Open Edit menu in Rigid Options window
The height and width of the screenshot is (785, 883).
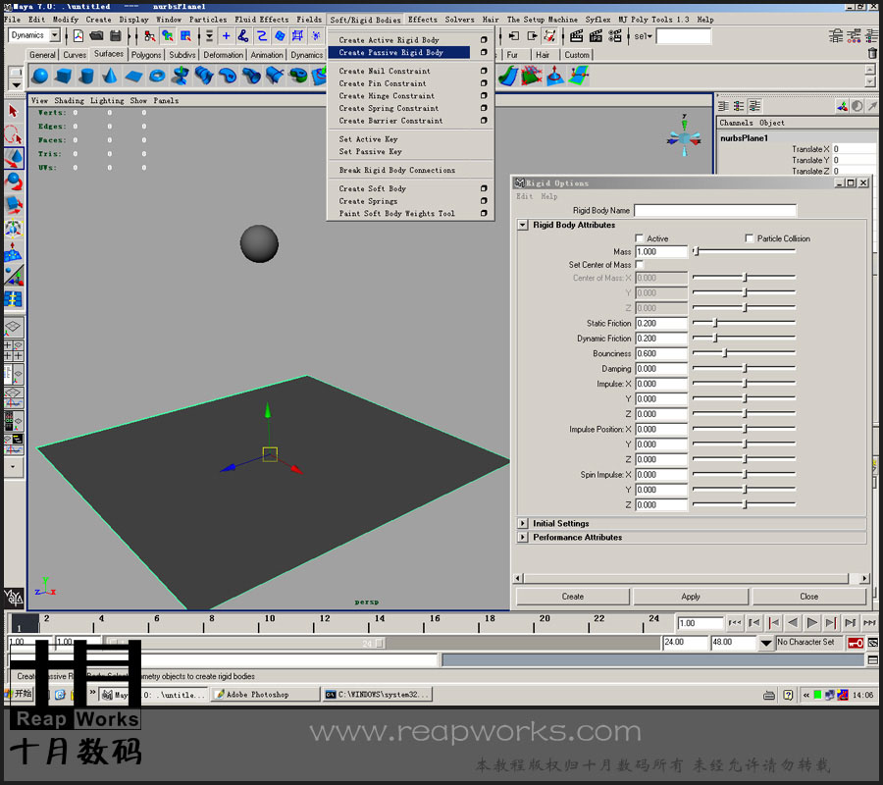tap(524, 196)
